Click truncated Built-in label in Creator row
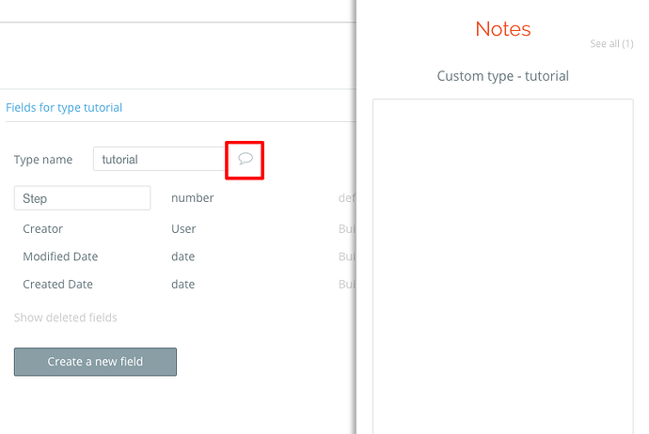 tap(347, 228)
